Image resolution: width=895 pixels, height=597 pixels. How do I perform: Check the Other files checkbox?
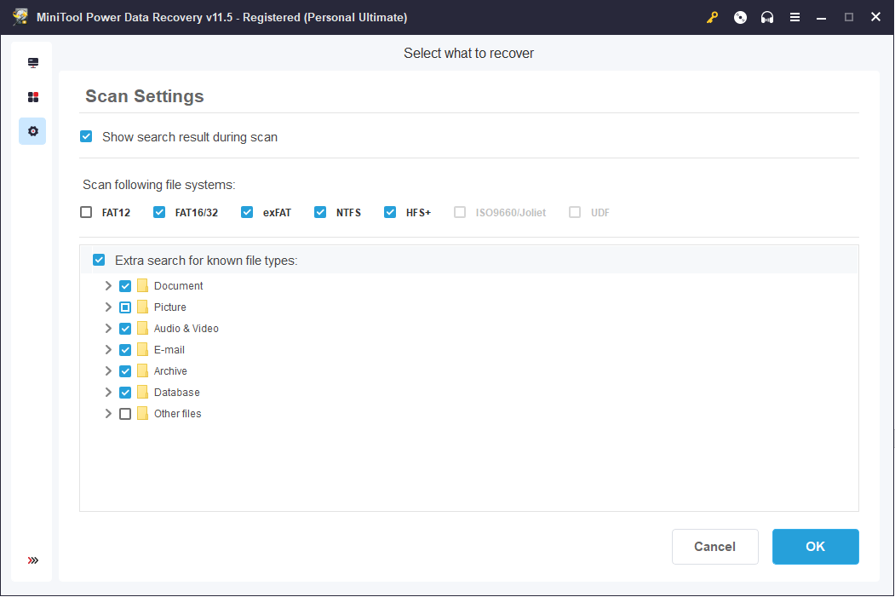[x=125, y=414]
